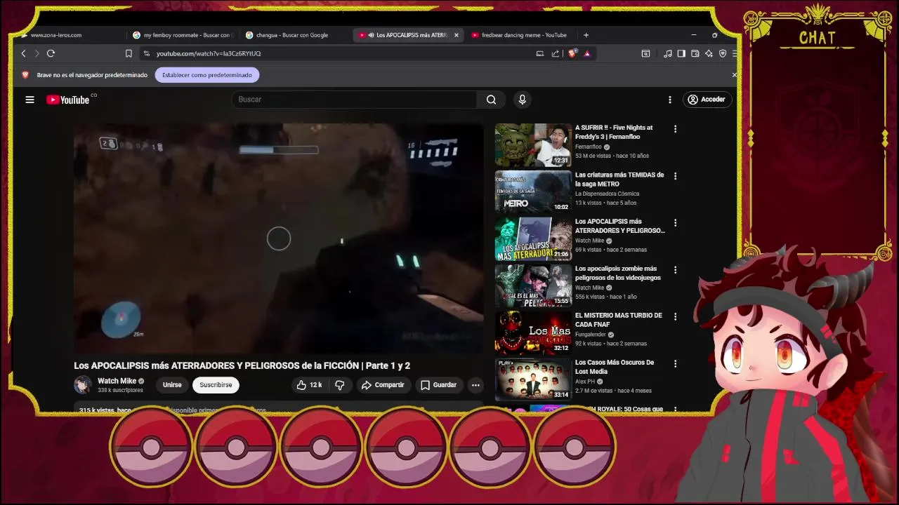
Task: Open the YouTube hamburger guide menu
Action: [x=29, y=100]
